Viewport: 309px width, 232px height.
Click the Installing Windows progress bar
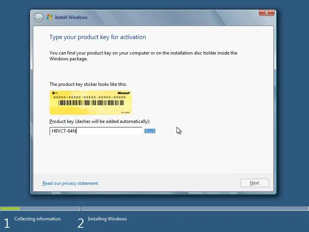[195, 208]
